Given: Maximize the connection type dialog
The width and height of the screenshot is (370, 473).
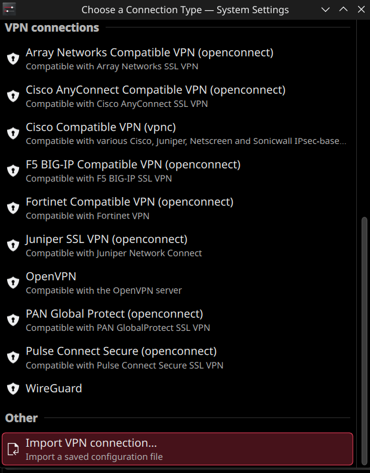Looking at the screenshot, I should [x=343, y=10].
